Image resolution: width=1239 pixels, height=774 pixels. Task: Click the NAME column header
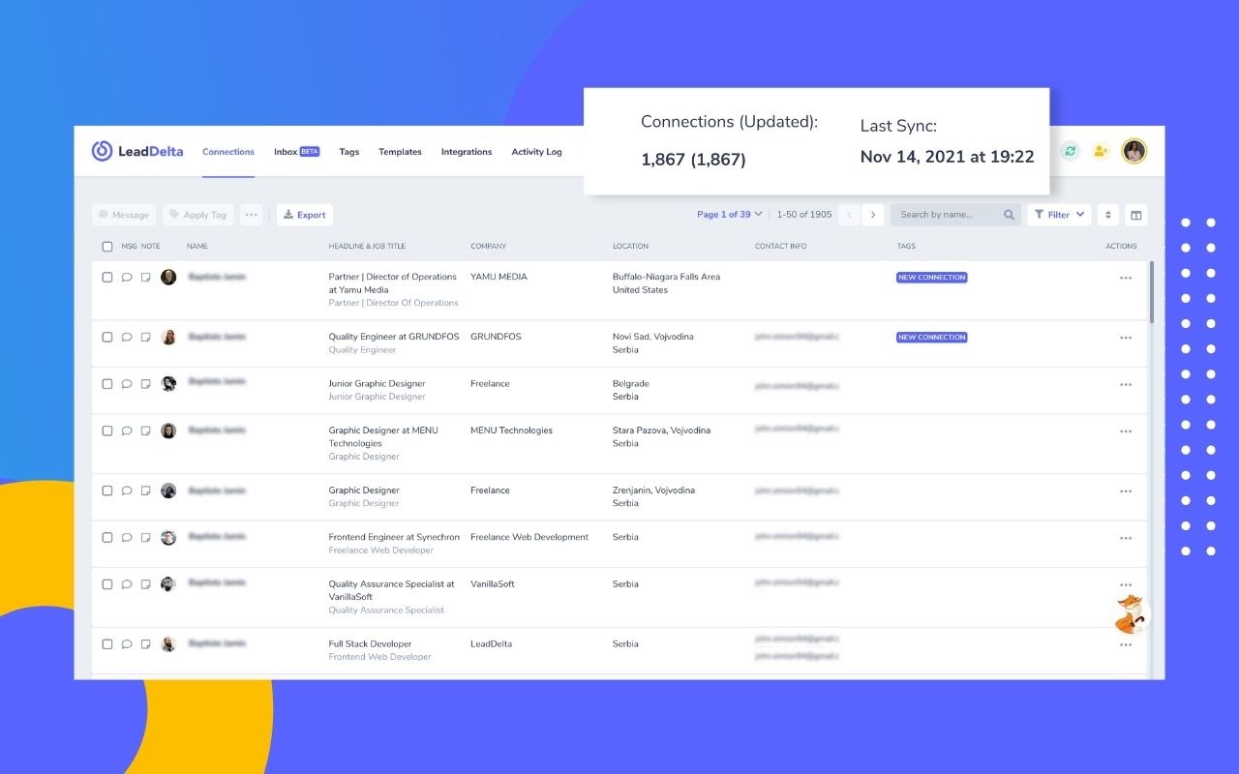pyautogui.click(x=197, y=247)
